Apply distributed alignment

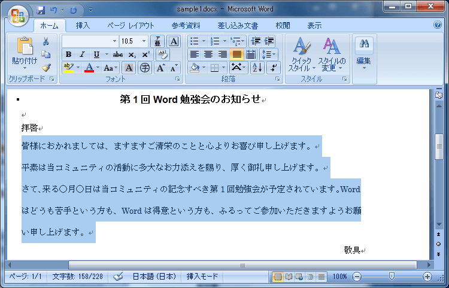click(x=251, y=54)
